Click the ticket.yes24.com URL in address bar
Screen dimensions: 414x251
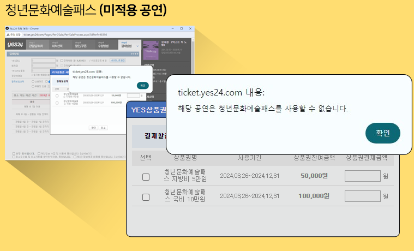coord(65,34)
